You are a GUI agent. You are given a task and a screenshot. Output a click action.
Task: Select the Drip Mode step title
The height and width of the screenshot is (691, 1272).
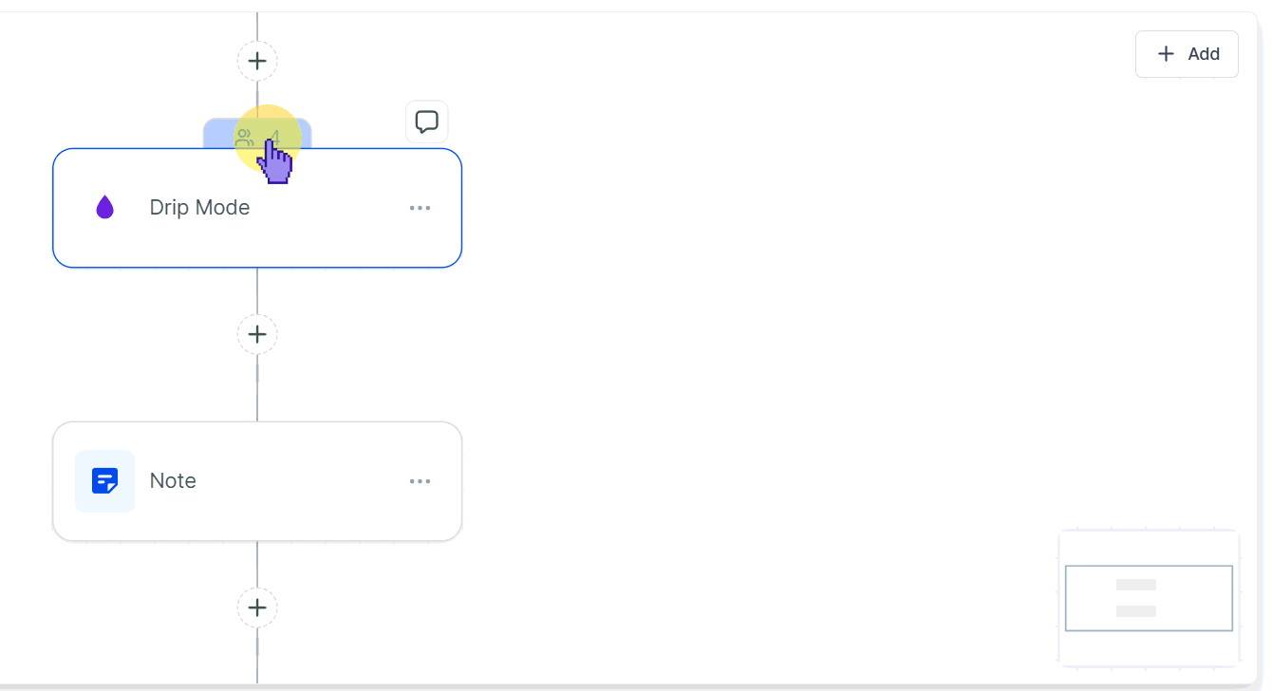pyautogui.click(x=199, y=208)
